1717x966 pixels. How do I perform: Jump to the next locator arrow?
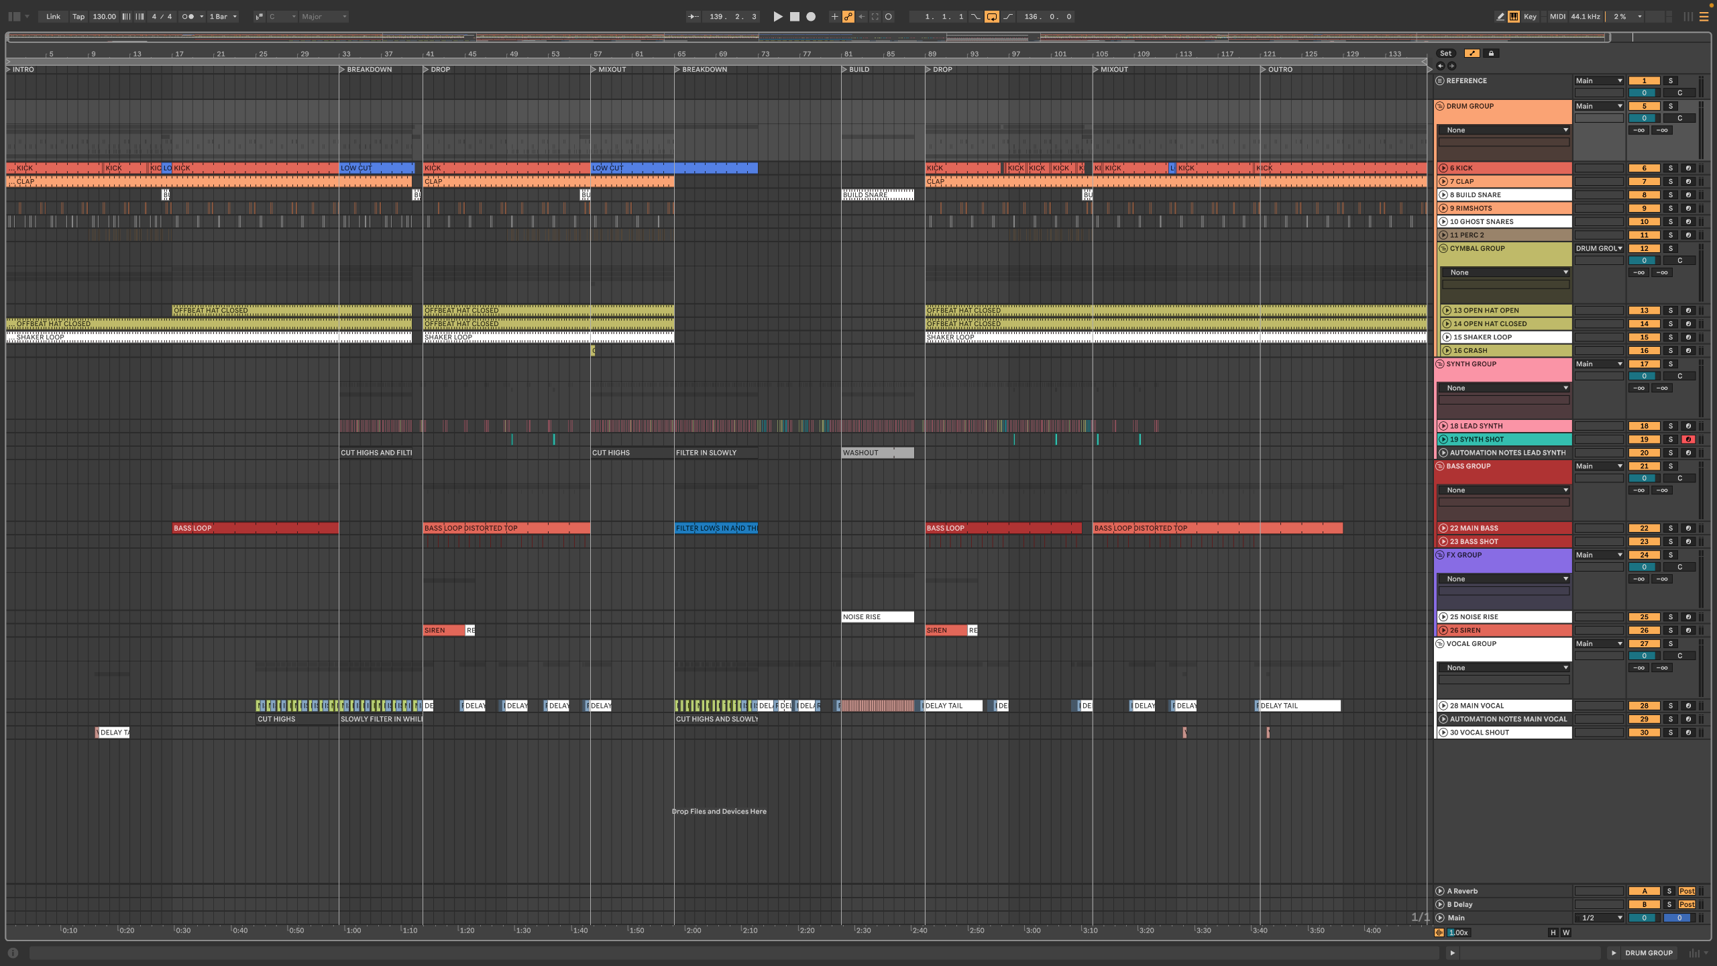pyautogui.click(x=1452, y=66)
